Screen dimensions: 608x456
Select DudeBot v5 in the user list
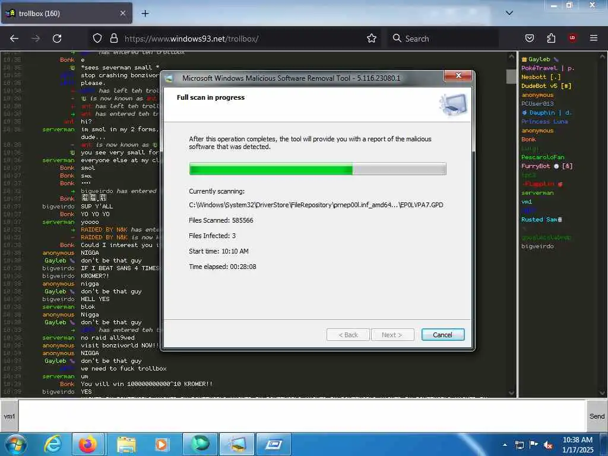coord(546,86)
